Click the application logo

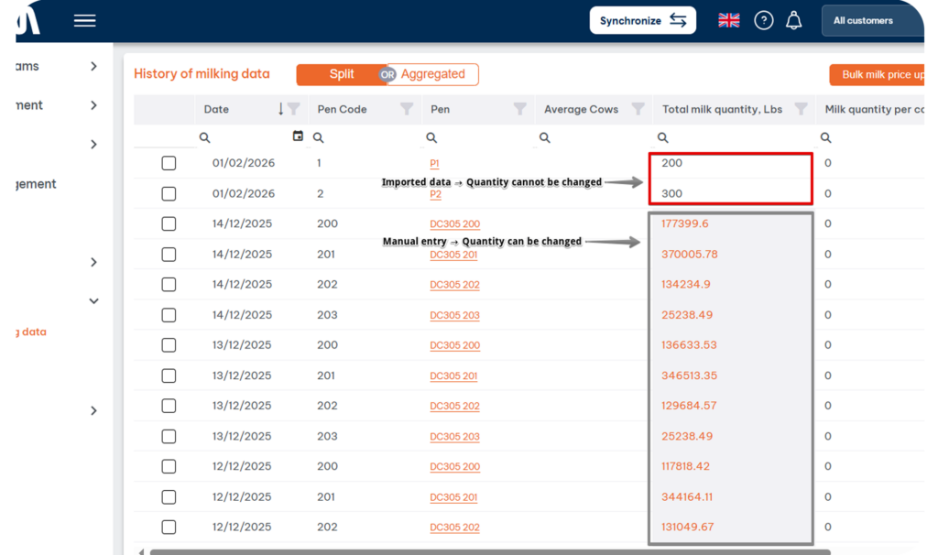click(28, 22)
